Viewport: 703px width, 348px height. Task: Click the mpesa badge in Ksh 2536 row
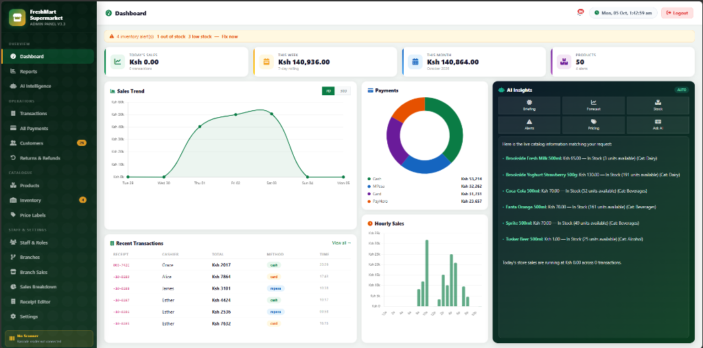coord(276,312)
